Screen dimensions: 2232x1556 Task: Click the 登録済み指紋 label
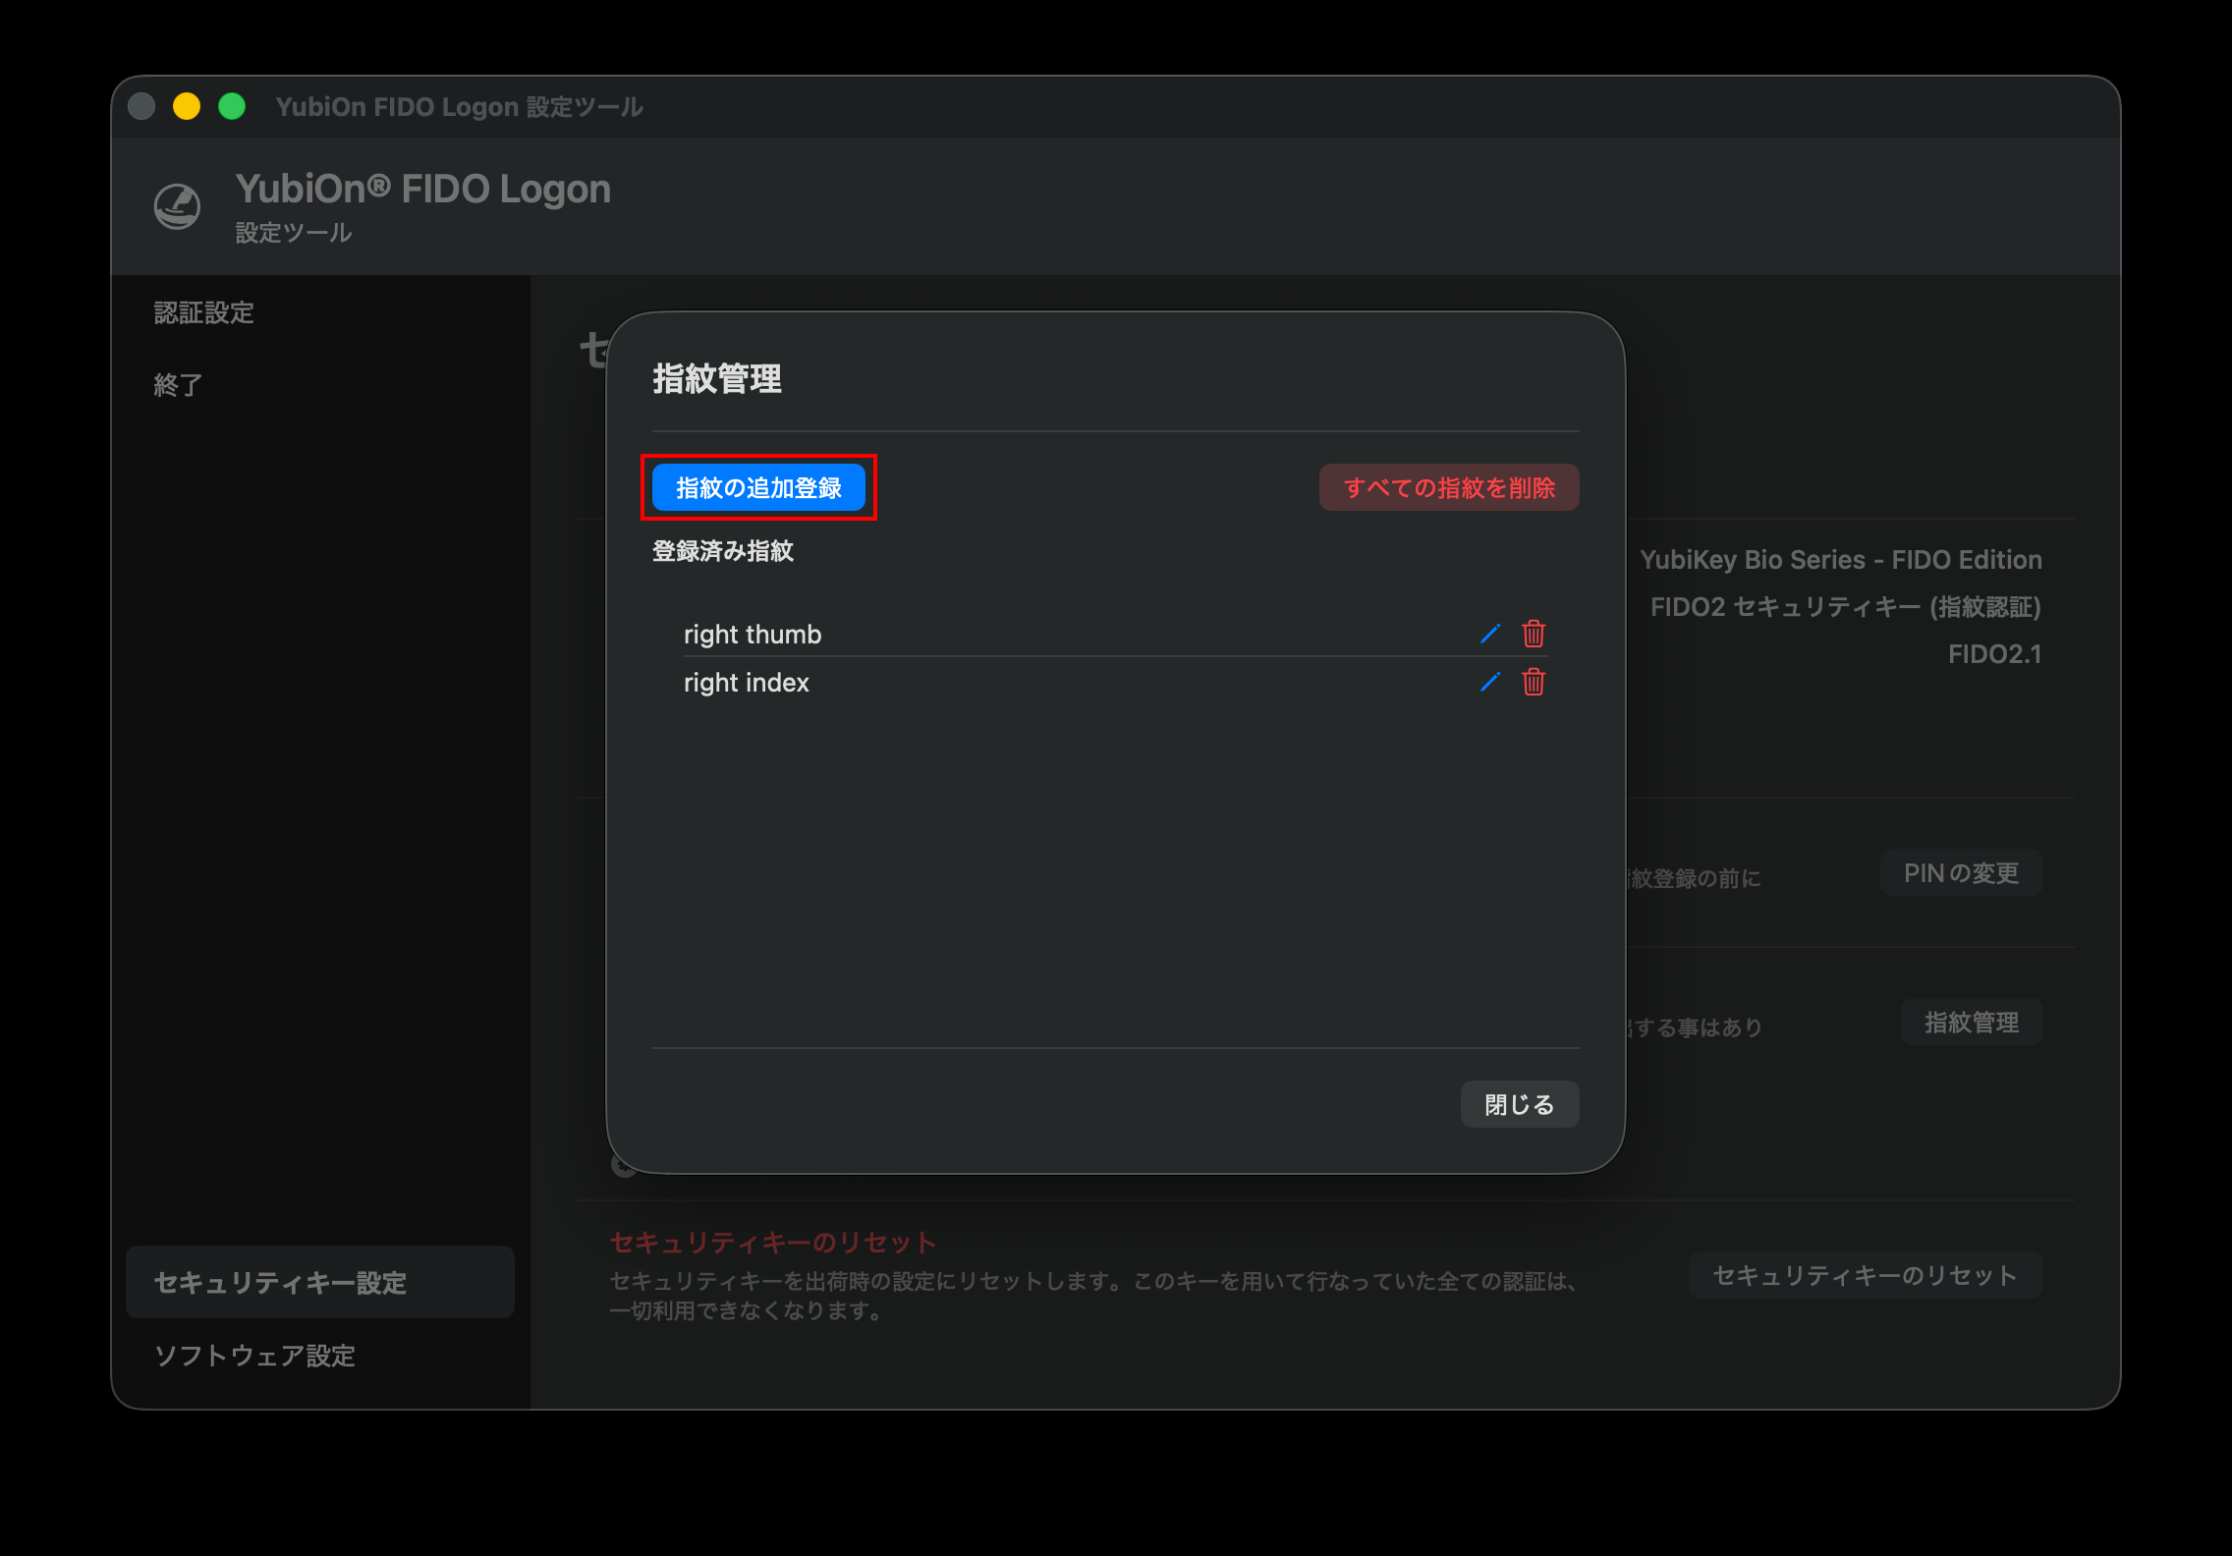pyautogui.click(x=723, y=551)
